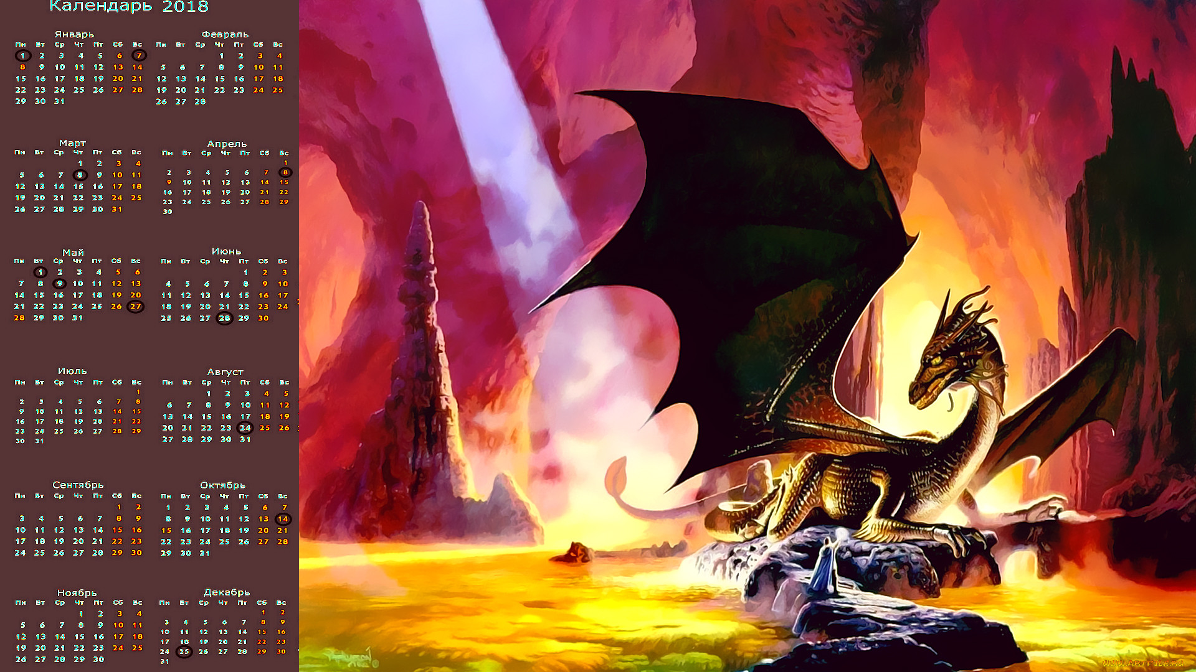Select date 1 in Сентябрь

(x=119, y=507)
